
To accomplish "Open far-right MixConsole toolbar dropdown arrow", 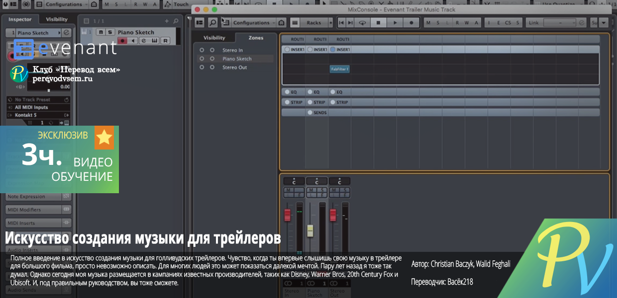I will (x=604, y=22).
